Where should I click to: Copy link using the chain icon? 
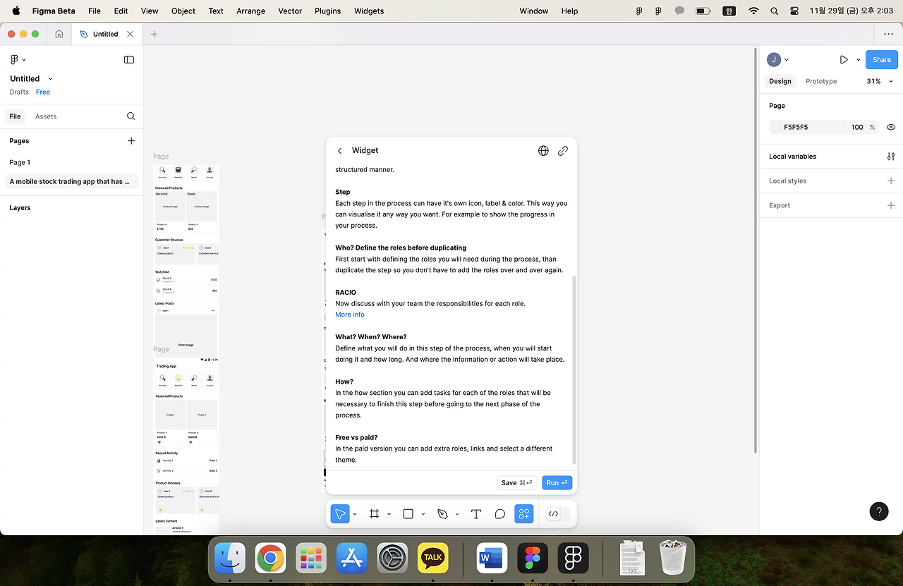pyautogui.click(x=563, y=151)
